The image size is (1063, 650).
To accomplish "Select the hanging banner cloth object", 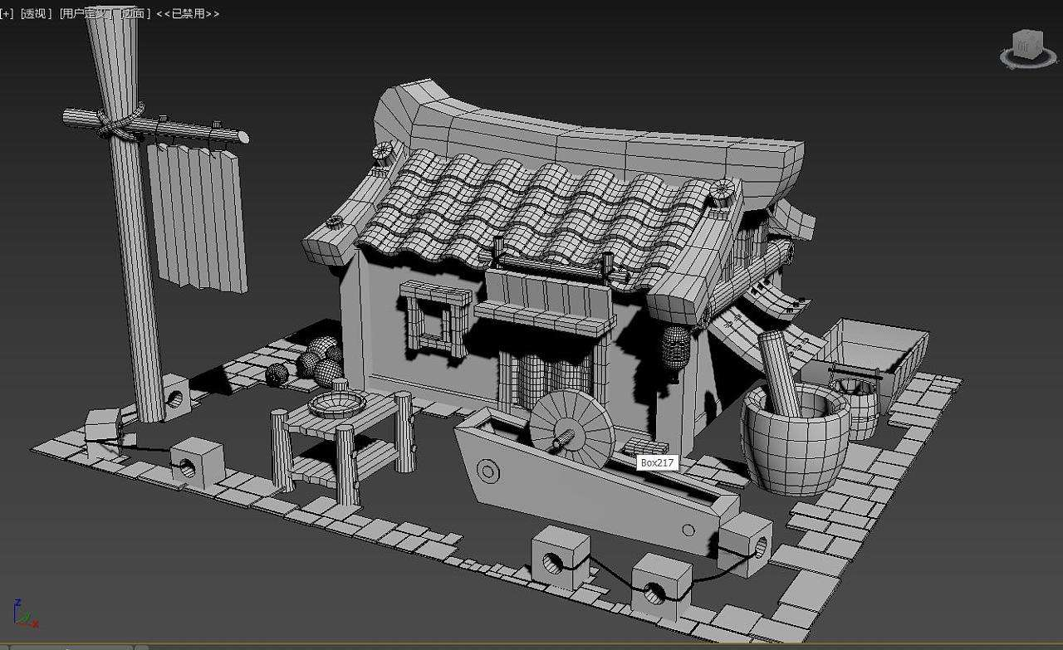I will point(198,217).
